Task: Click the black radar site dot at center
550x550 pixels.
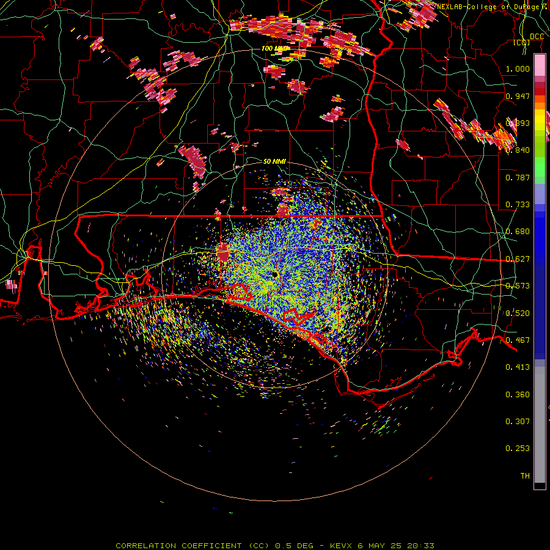Action: 275,274
